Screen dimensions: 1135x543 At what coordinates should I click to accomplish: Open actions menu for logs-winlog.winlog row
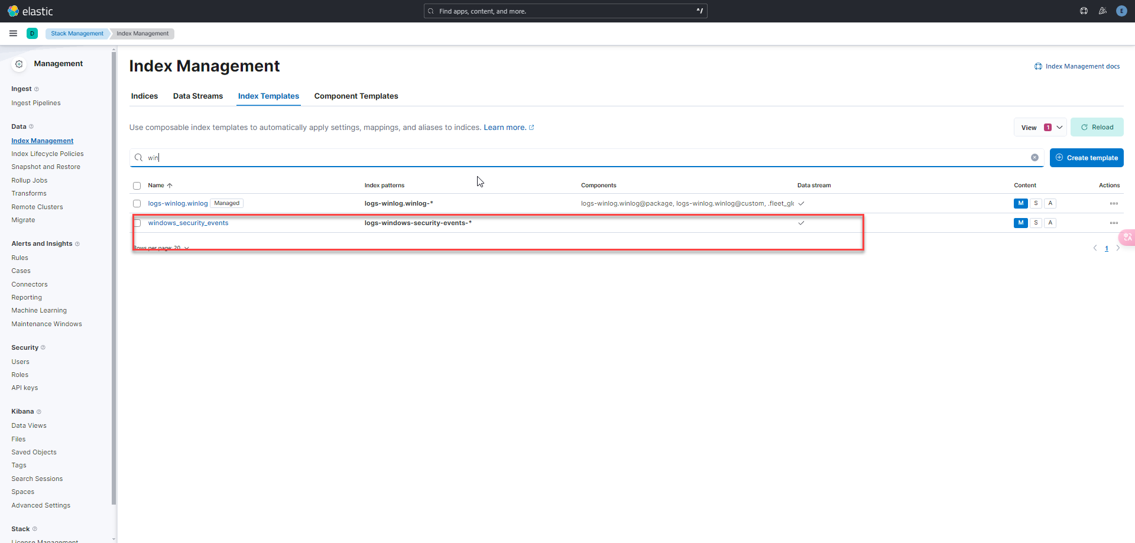[1114, 203]
